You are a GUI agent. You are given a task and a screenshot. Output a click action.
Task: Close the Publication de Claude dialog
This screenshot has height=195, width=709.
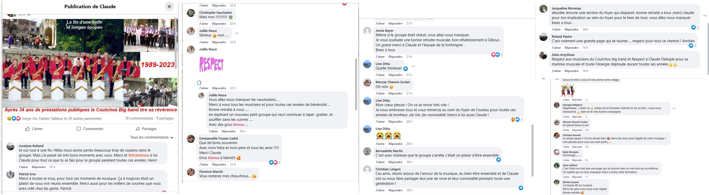(169, 6)
